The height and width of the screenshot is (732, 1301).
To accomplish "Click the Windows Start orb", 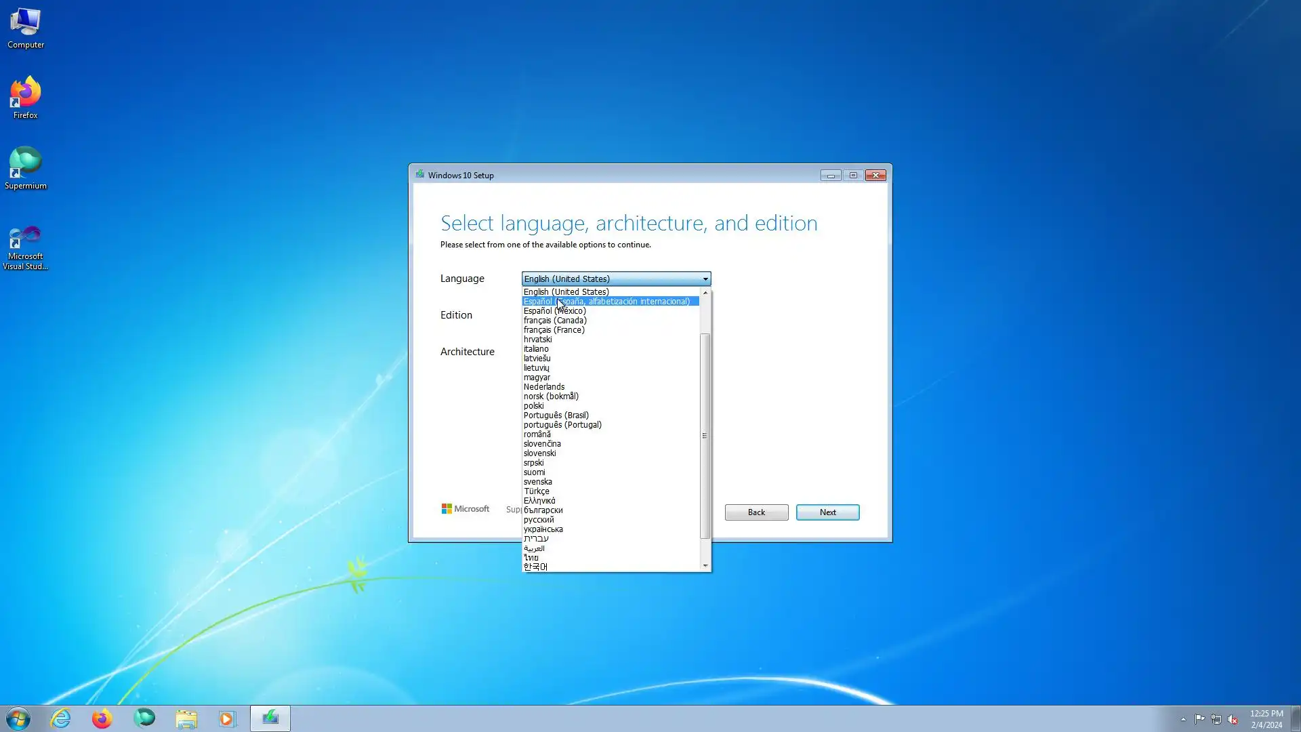I will tap(18, 718).
